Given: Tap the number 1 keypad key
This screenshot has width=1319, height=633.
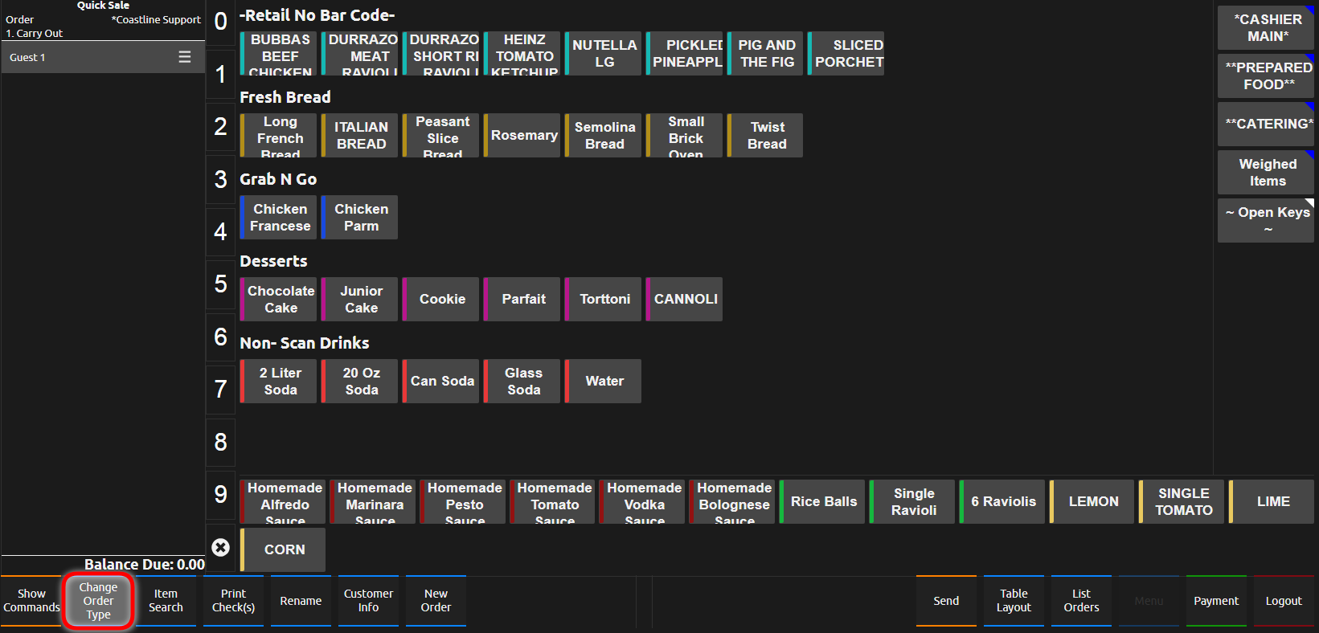Looking at the screenshot, I should tap(220, 74).
